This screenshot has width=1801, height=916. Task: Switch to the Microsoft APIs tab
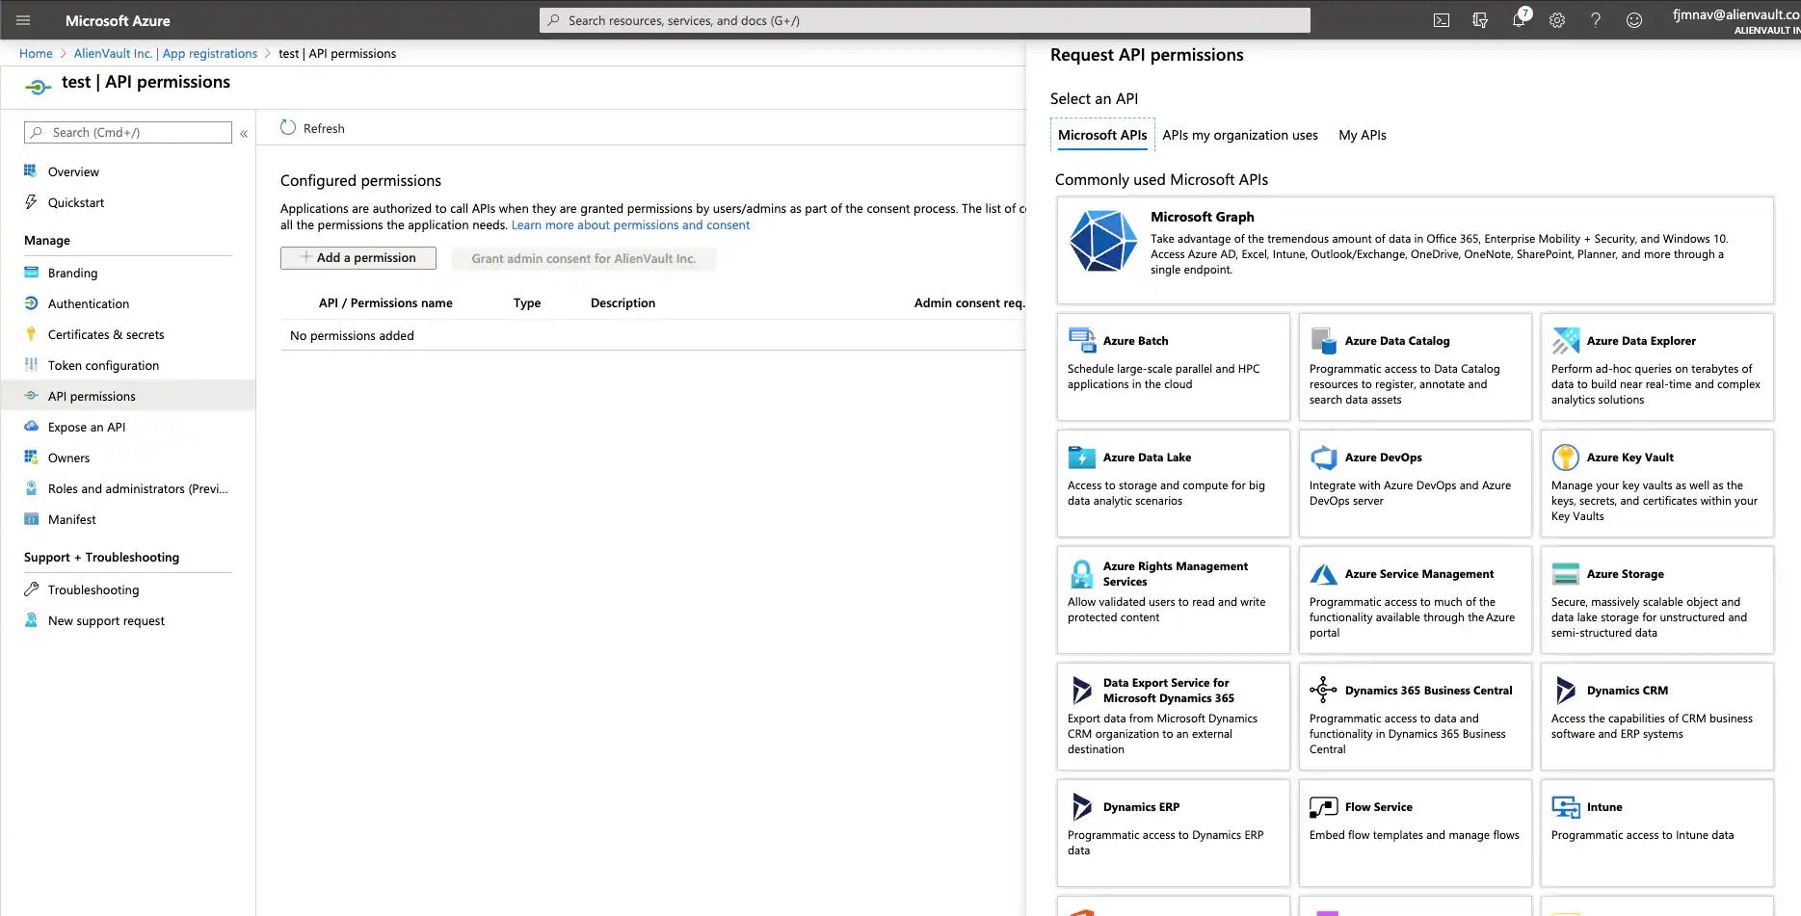(x=1102, y=135)
